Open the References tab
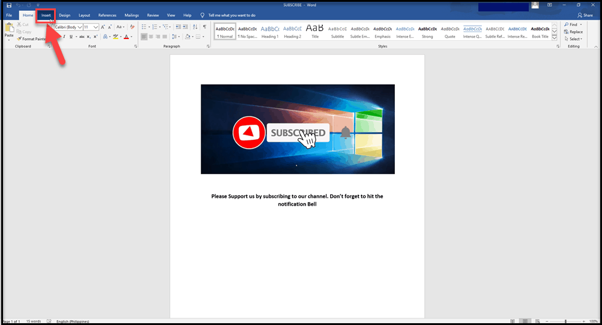This screenshot has height=325, width=602. coord(107,16)
